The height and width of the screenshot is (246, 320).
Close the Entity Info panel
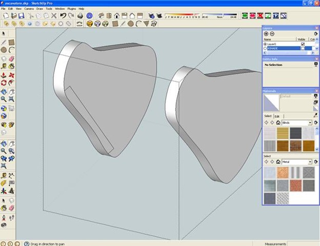click(x=317, y=59)
